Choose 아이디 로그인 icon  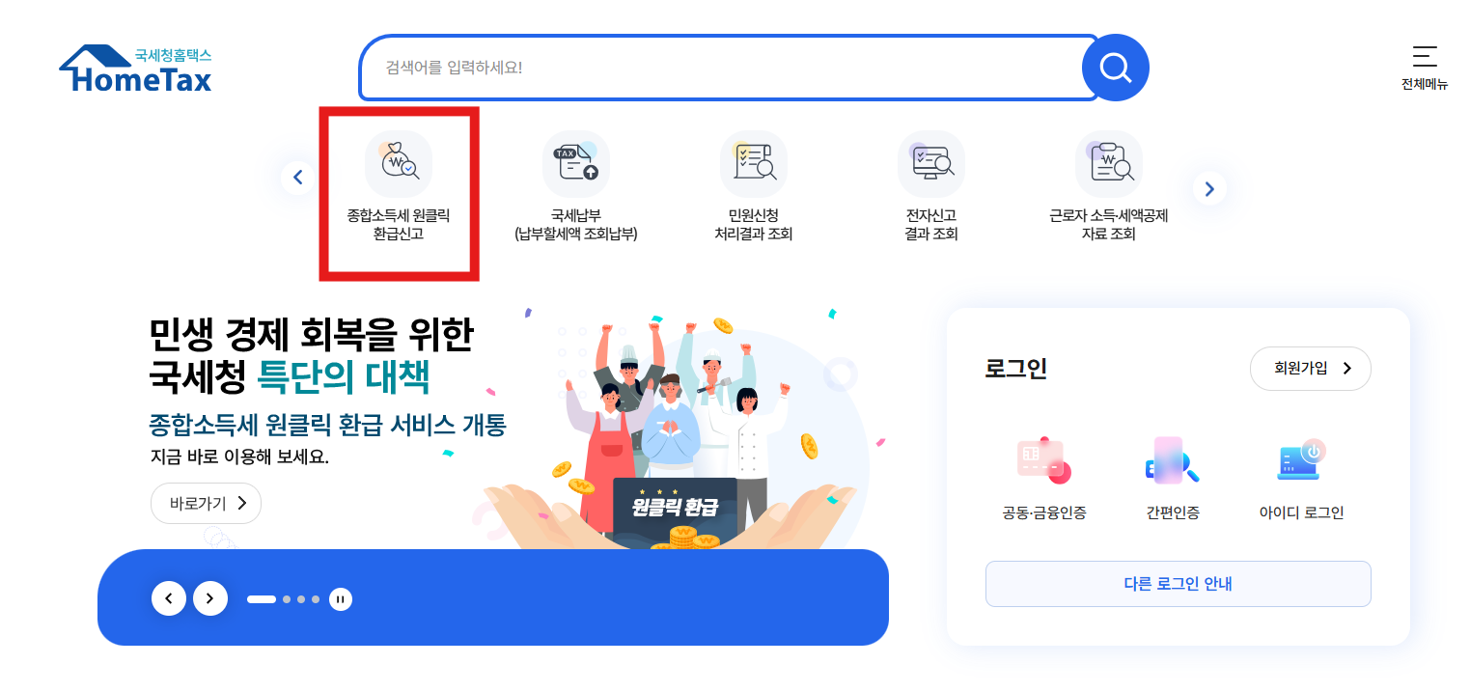[x=1301, y=461]
